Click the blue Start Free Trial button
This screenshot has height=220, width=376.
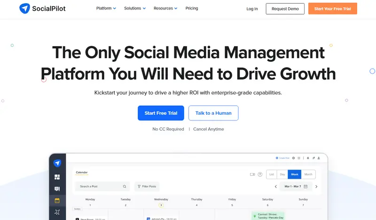point(161,113)
